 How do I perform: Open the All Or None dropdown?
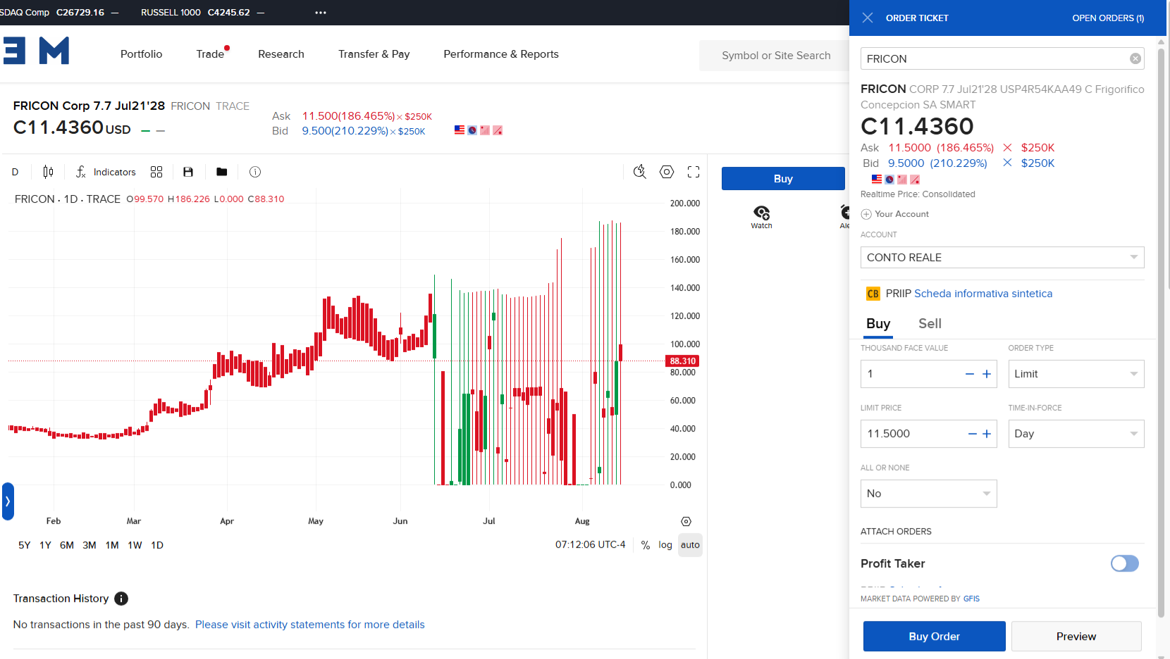[929, 494]
